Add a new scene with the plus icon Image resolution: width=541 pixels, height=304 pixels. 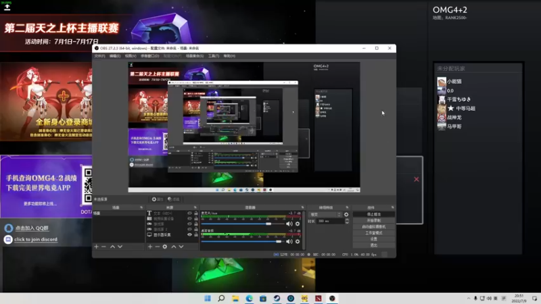tap(96, 247)
